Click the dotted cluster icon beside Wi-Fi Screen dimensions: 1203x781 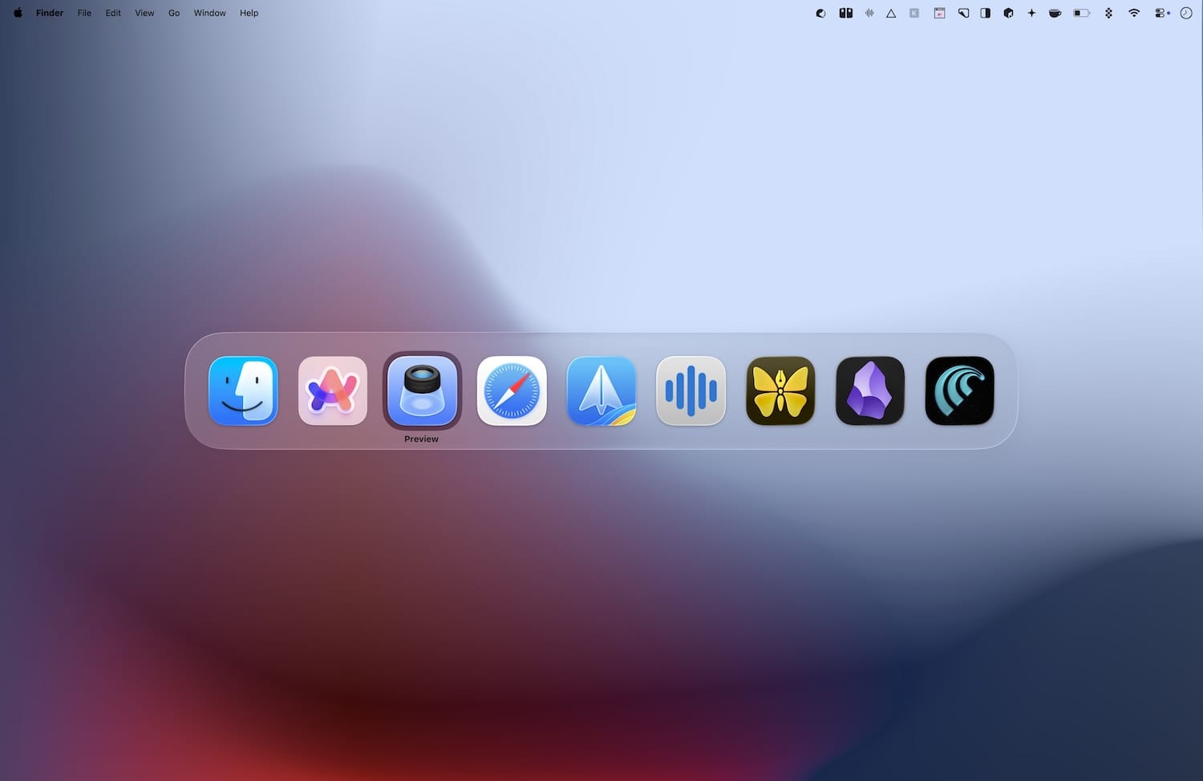tap(1108, 13)
